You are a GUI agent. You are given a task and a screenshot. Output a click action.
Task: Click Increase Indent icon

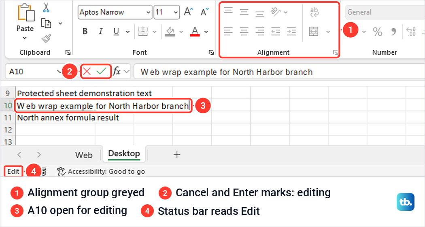click(291, 32)
